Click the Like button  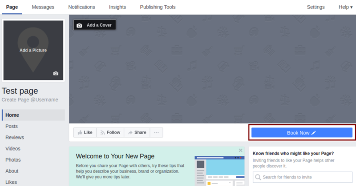85,133
